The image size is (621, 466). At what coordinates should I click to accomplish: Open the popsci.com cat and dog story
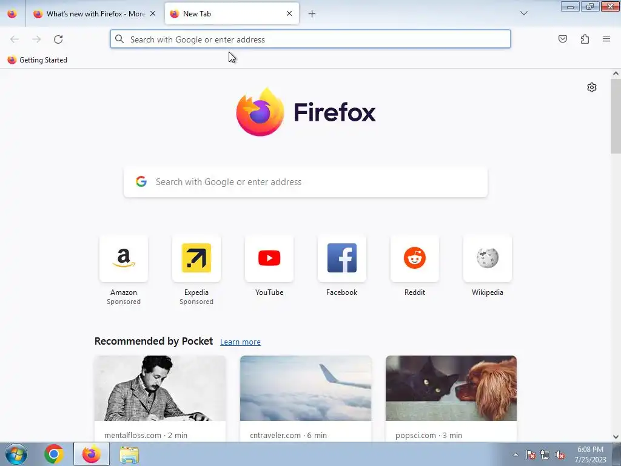pyautogui.click(x=451, y=398)
